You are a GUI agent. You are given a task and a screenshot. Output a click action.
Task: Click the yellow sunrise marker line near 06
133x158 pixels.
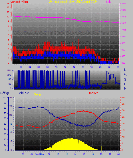40,148
